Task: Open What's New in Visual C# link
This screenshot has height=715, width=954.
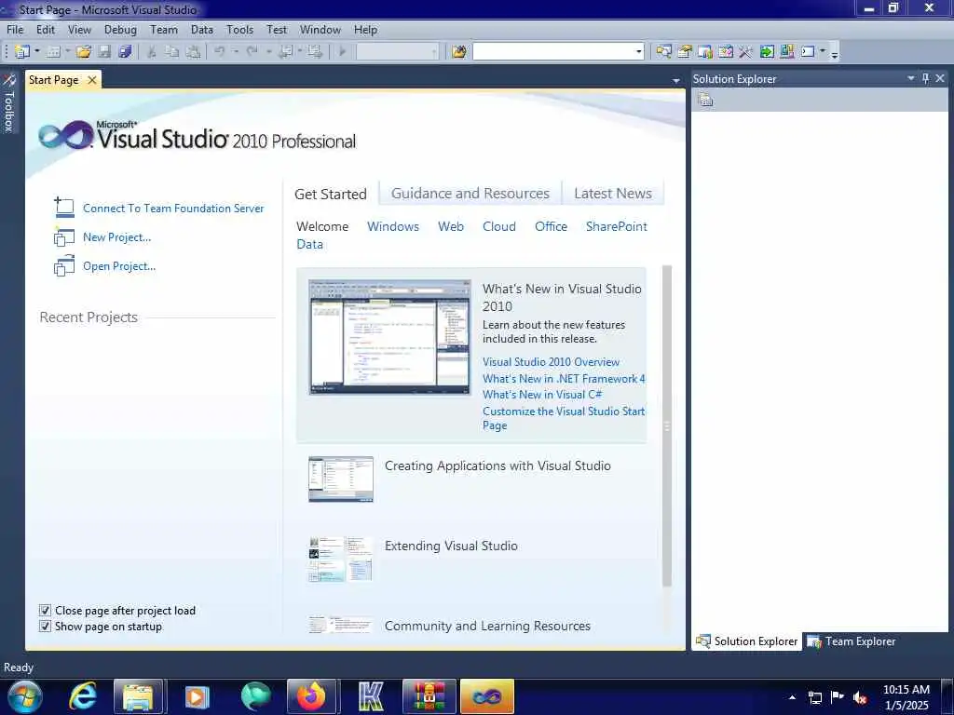Action: click(x=542, y=395)
